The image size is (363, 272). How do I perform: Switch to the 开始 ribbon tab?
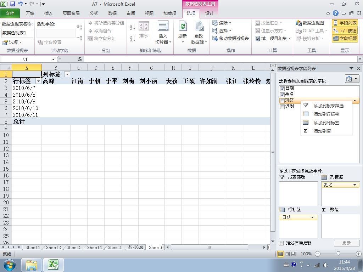[x=30, y=13]
